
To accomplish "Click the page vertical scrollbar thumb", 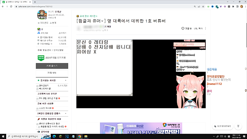I will pos(246,35).
